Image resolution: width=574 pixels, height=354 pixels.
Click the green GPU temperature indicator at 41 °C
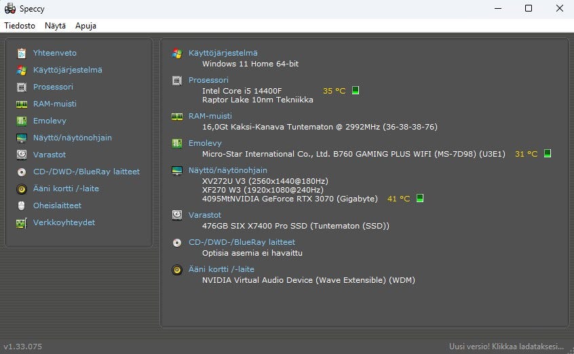click(x=420, y=198)
